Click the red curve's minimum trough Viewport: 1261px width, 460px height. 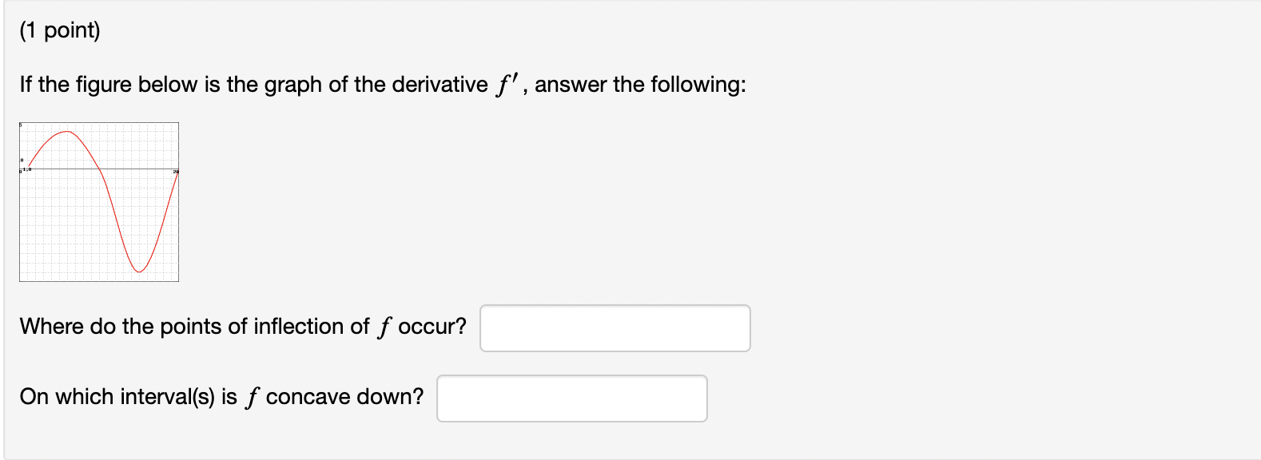(x=140, y=272)
